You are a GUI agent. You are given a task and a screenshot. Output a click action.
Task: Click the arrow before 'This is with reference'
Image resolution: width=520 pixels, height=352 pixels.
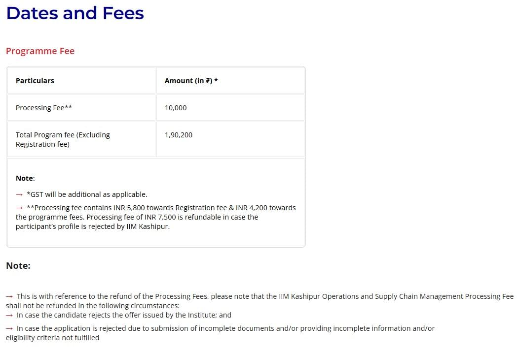pyautogui.click(x=9, y=296)
